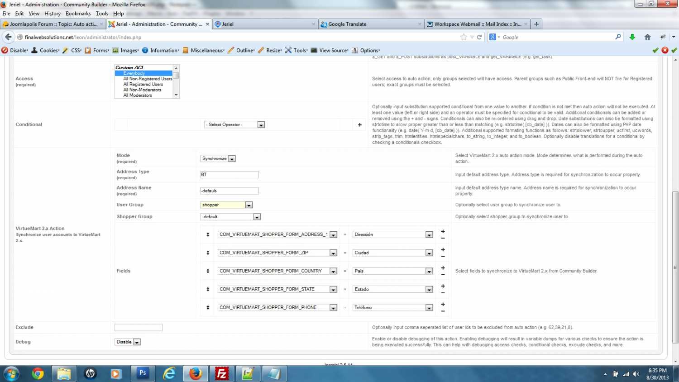
Task: Click the Windows Start button
Action: tap(11, 373)
